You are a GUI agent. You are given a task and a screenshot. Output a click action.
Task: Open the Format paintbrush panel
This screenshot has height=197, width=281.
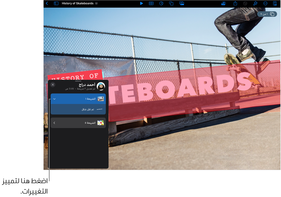point(255,3)
